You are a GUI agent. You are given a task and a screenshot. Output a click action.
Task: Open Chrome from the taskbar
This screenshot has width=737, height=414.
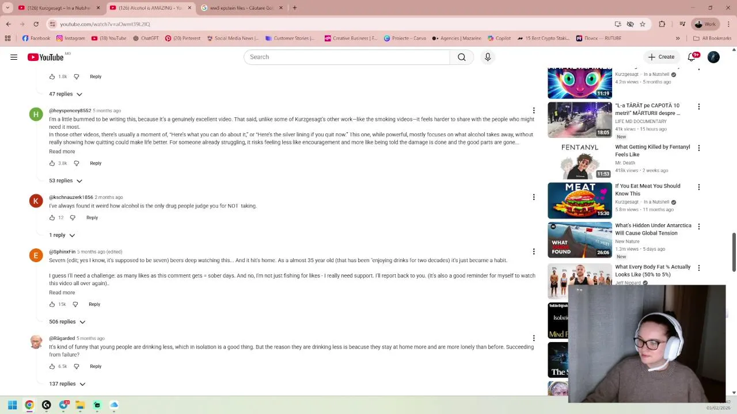(29, 405)
